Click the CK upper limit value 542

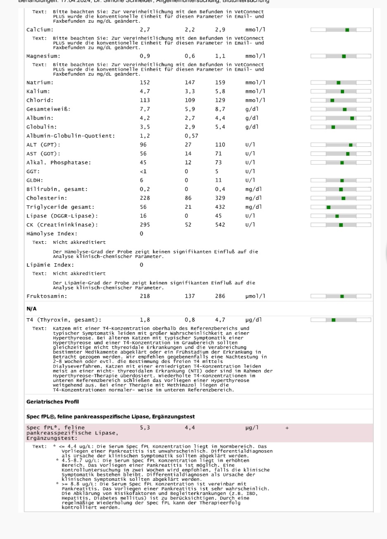click(x=220, y=225)
